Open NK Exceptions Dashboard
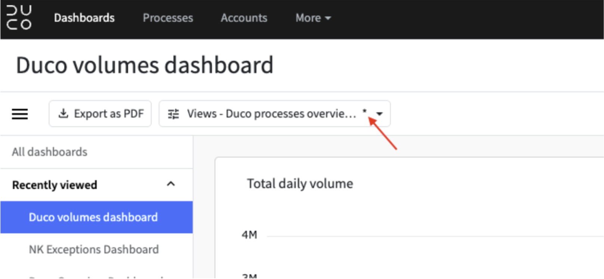The height and width of the screenshot is (279, 604). point(94,249)
